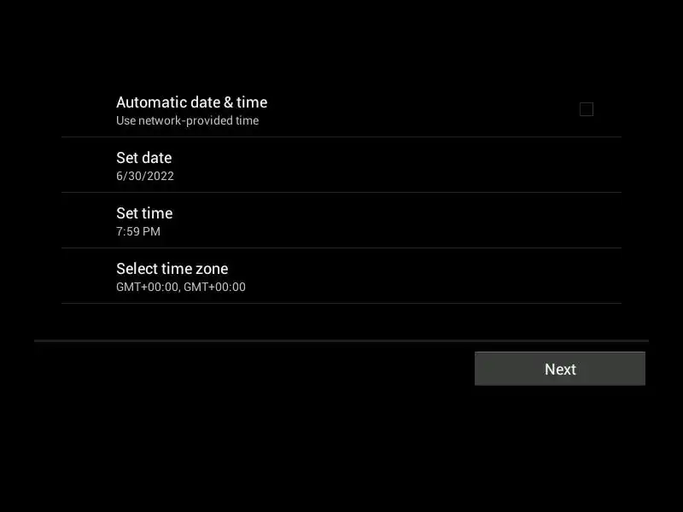Open the Set date option

(x=341, y=165)
